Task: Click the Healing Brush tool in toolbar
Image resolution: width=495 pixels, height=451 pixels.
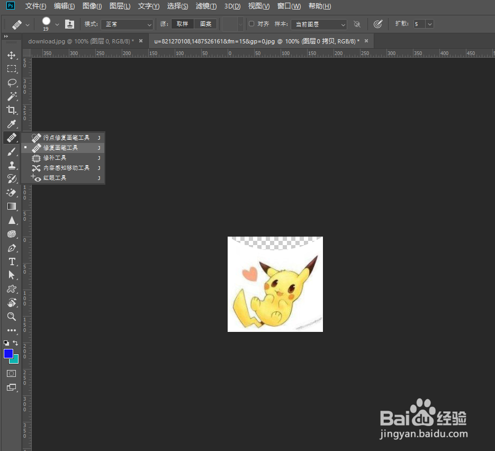Action: (12, 138)
